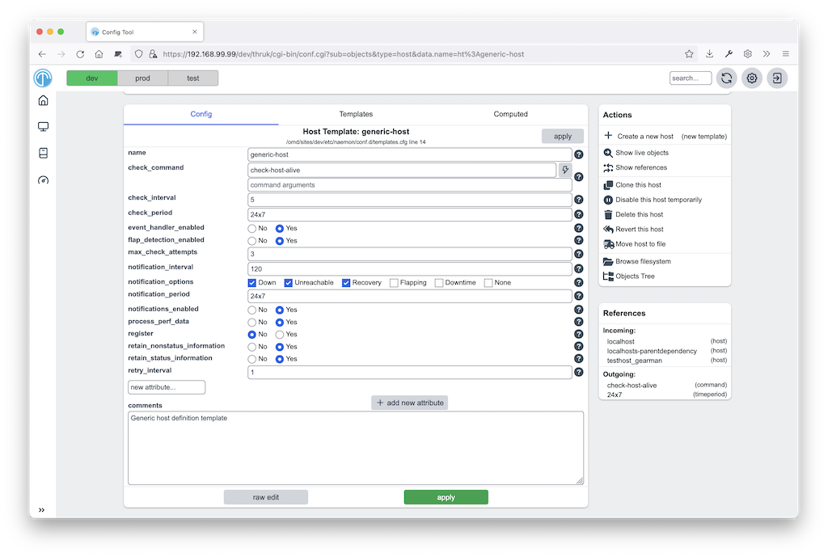
Task: Show help for notification_interval attribute
Action: 579,268
